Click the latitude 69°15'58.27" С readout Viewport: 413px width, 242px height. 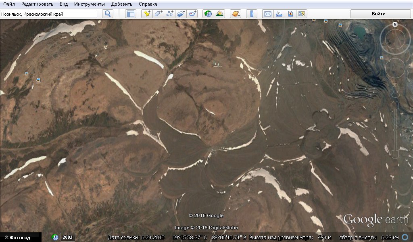click(x=190, y=237)
